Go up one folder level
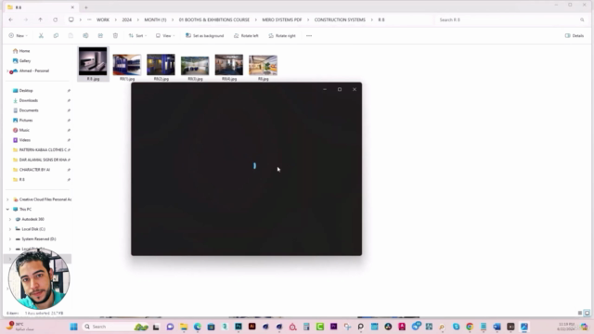Viewport: 594px width, 334px height. click(x=40, y=19)
